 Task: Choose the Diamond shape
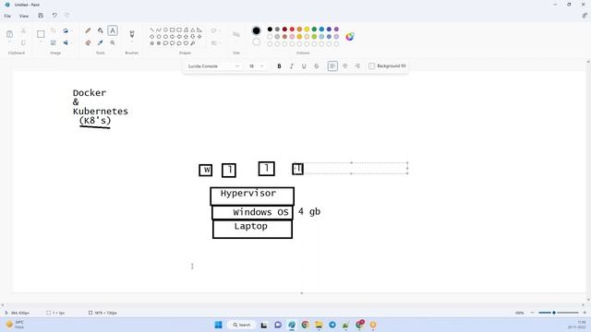(x=151, y=37)
